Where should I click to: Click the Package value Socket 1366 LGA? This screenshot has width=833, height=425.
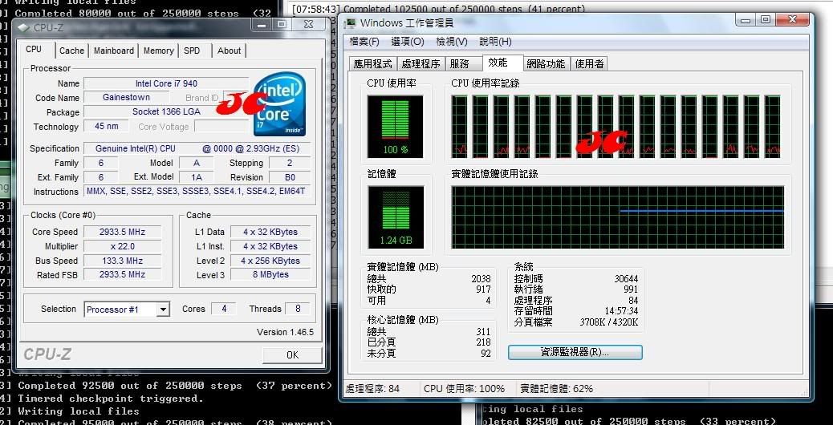pyautogui.click(x=166, y=111)
